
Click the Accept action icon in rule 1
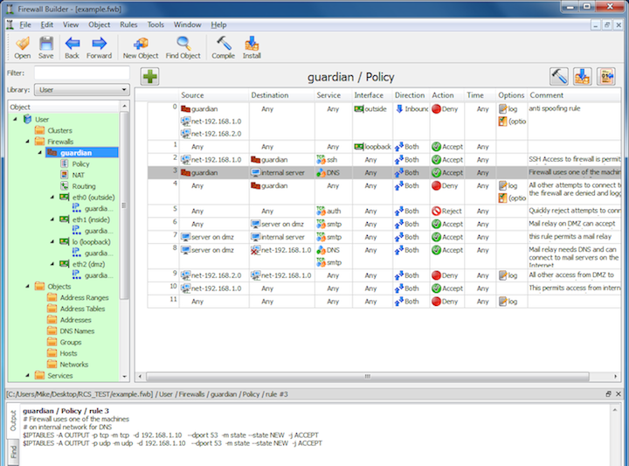coord(437,147)
